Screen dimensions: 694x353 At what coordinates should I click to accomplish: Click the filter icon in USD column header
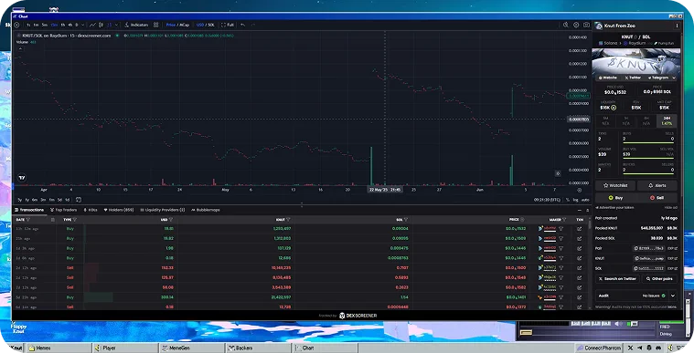(171, 220)
